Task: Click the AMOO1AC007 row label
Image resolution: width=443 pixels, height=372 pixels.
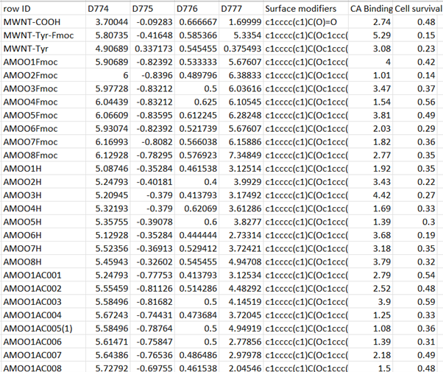Action: coord(43,355)
